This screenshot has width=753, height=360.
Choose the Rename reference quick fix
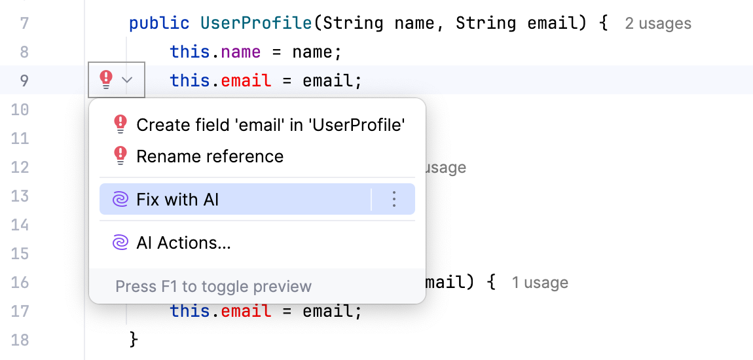click(210, 156)
